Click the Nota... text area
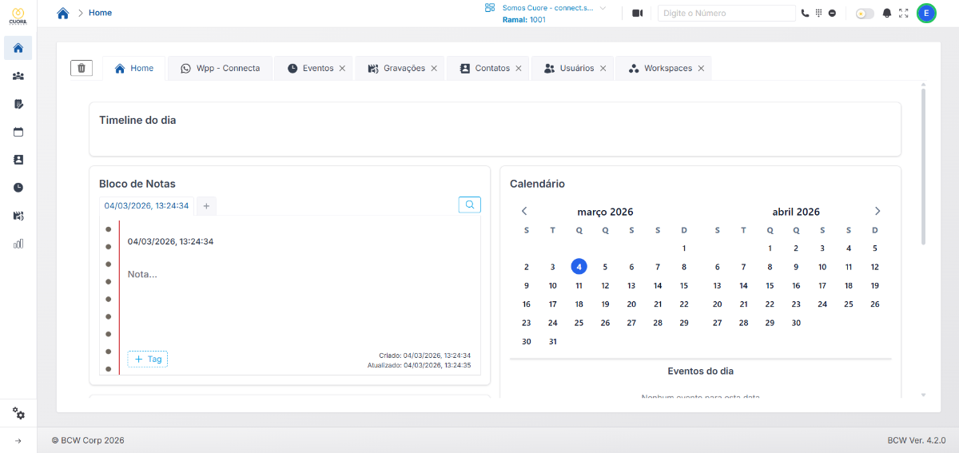 coord(300,274)
